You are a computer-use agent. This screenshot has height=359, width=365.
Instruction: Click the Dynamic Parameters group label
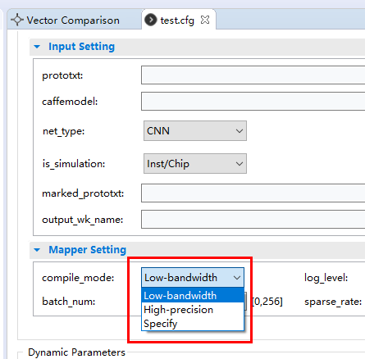pyautogui.click(x=76, y=352)
